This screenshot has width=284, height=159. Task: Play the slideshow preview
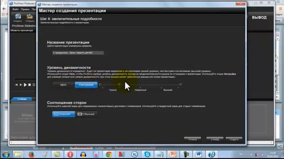point(25,85)
